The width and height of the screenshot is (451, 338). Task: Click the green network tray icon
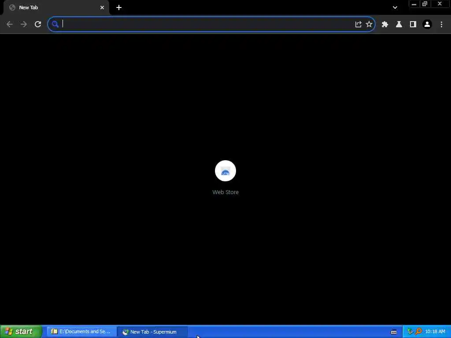click(x=410, y=332)
